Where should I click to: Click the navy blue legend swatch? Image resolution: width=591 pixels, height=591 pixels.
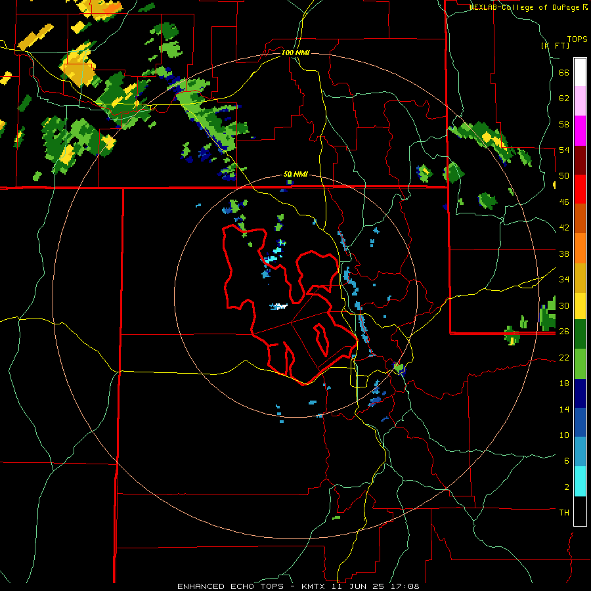[x=580, y=393]
